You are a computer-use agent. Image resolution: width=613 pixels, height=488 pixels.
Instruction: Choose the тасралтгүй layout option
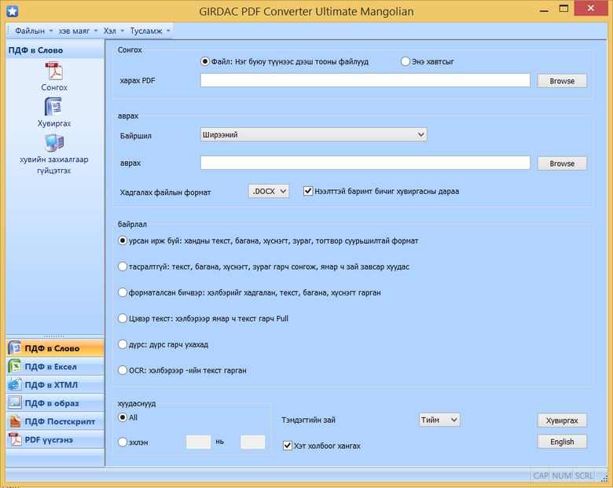[x=123, y=266]
